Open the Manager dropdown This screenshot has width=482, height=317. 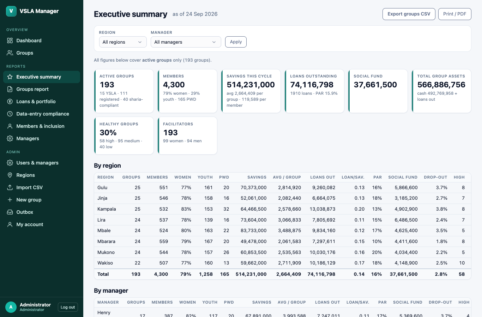coord(186,42)
